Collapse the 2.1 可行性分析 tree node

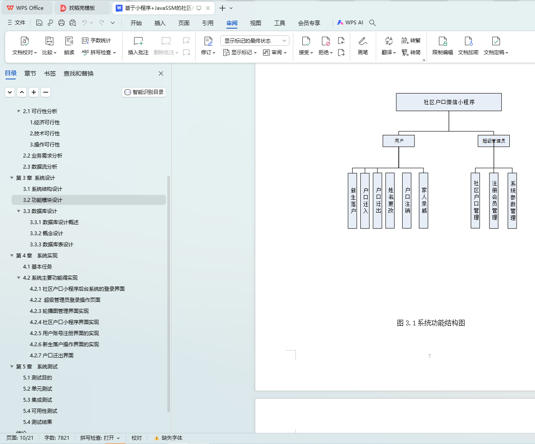18,111
